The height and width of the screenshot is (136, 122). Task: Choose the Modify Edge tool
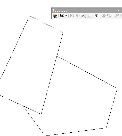point(72,16)
